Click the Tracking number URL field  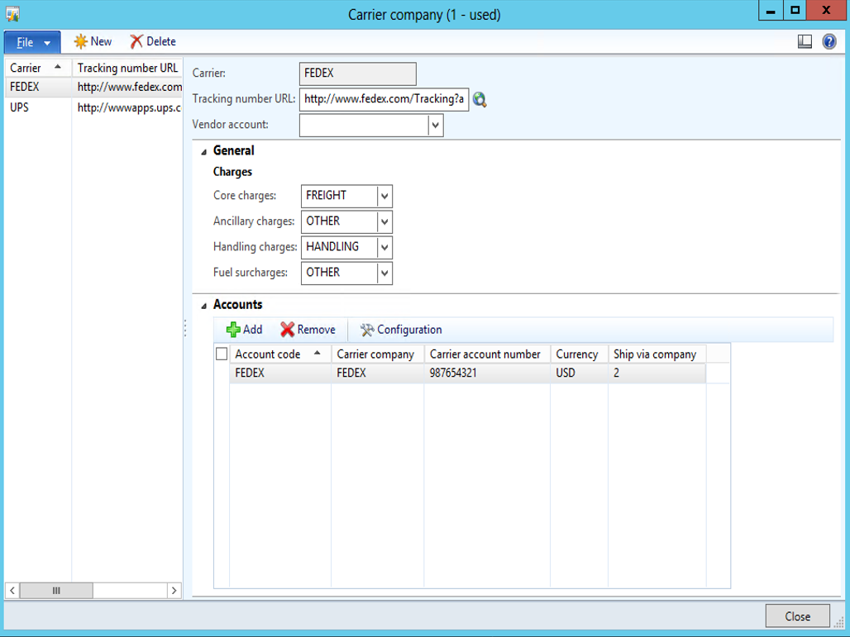coord(384,99)
